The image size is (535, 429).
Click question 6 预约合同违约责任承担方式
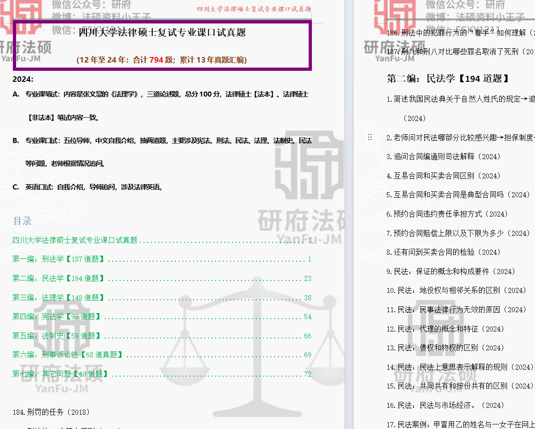point(447,214)
